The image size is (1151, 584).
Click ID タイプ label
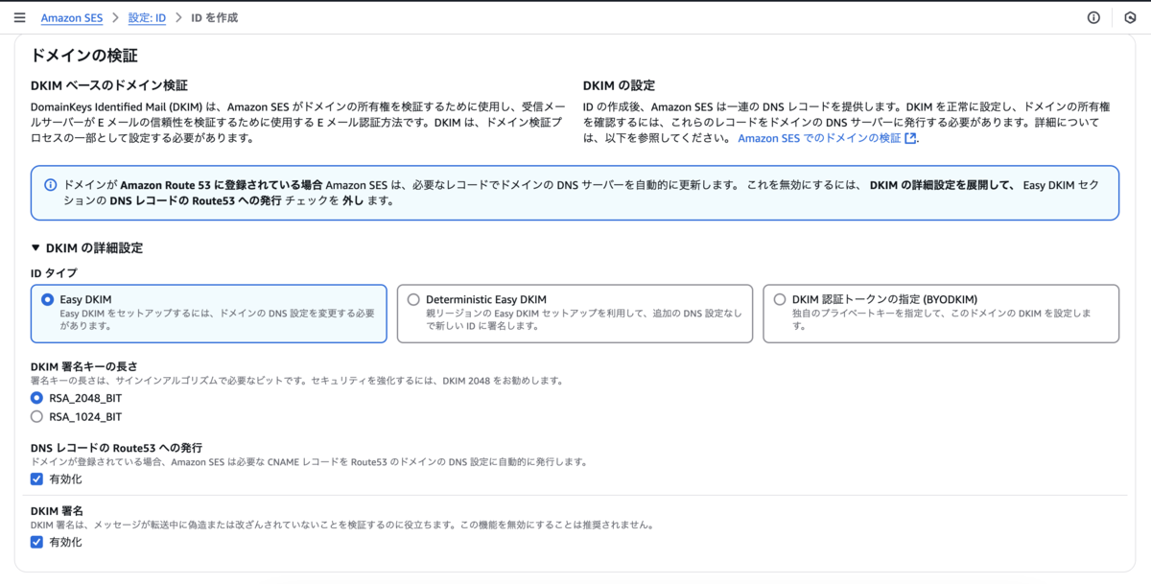tap(54, 273)
